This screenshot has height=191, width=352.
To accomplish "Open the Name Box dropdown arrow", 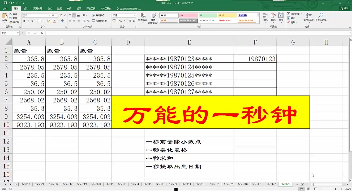I will pos(18,33).
